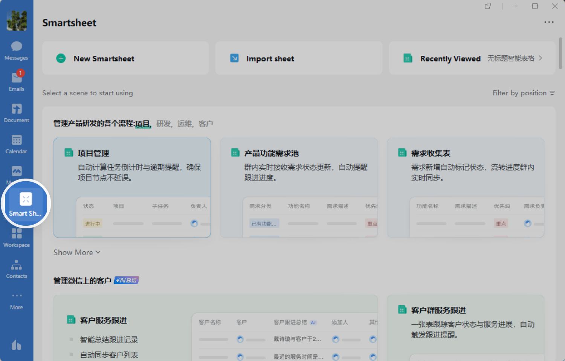Open Emails with unread badge

point(17,81)
